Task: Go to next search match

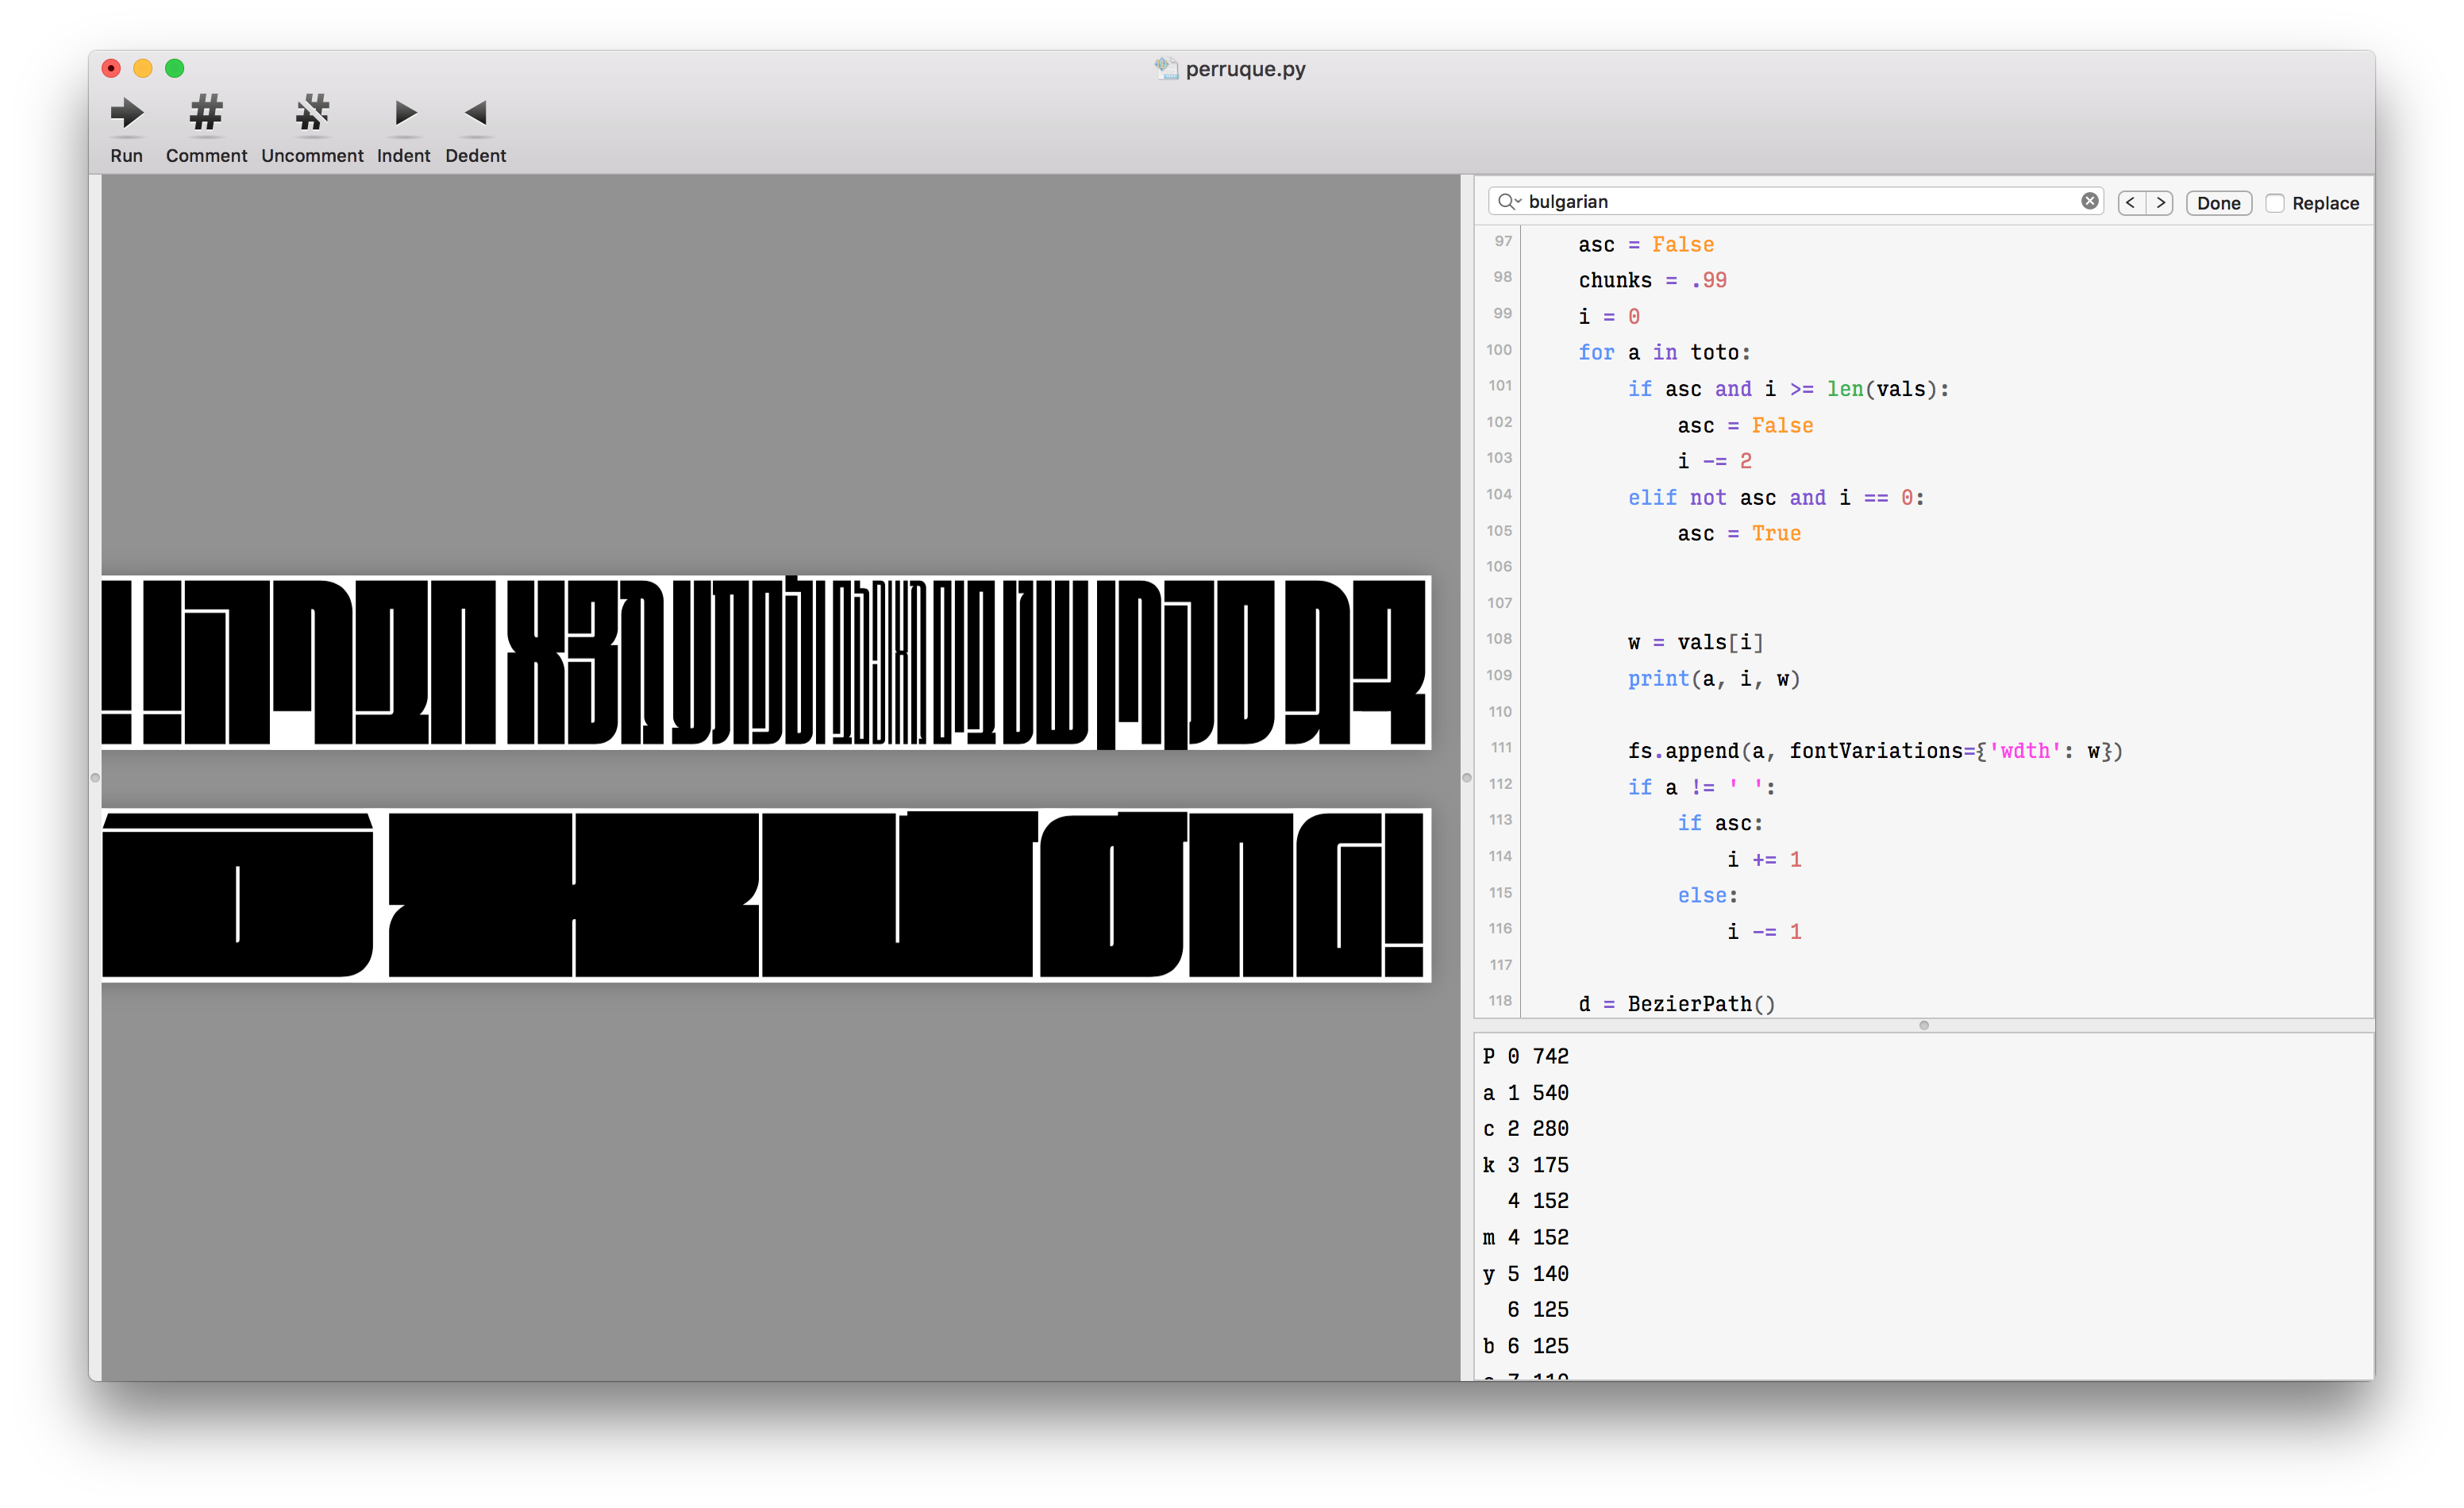Action: 2160,203
